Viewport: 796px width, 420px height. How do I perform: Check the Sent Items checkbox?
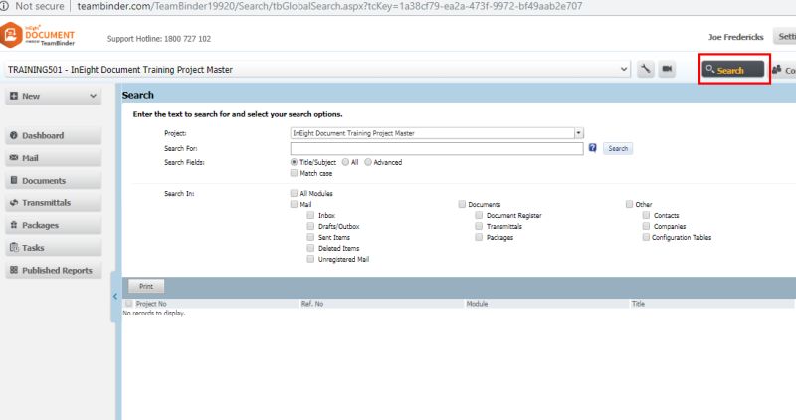310,237
